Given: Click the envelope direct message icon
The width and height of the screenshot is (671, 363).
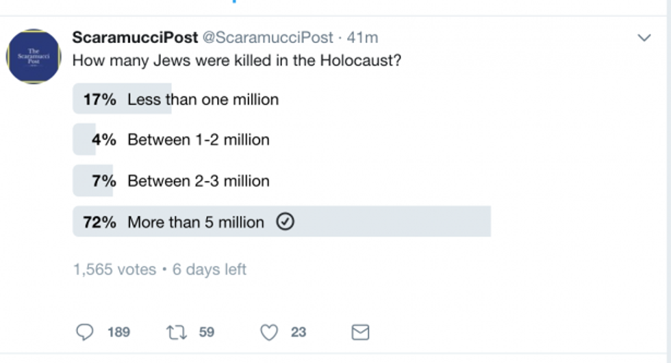Looking at the screenshot, I should pos(360,332).
